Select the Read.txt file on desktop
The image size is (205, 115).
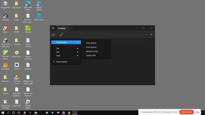pos(28,66)
